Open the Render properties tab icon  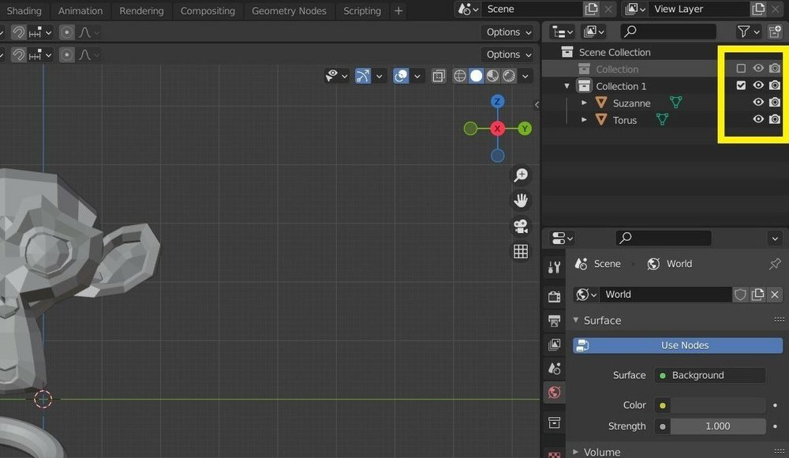pos(555,297)
